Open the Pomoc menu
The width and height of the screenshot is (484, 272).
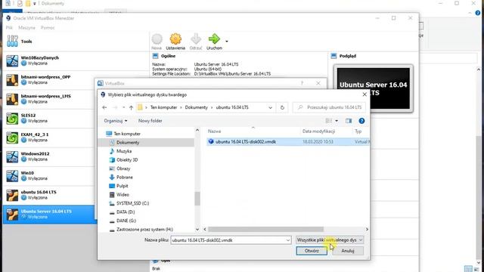48,27
